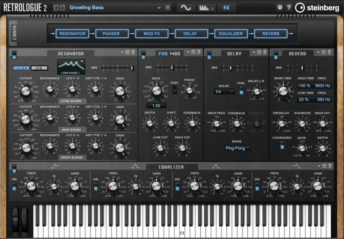Screen dimensions: 344x239
Task: Open the Ping-Pong mode dropdown
Action: point(237,148)
